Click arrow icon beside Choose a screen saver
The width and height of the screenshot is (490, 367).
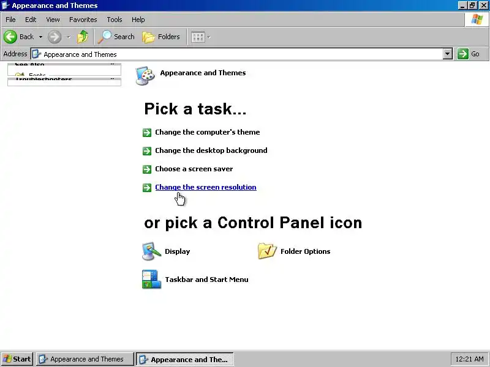[147, 169]
